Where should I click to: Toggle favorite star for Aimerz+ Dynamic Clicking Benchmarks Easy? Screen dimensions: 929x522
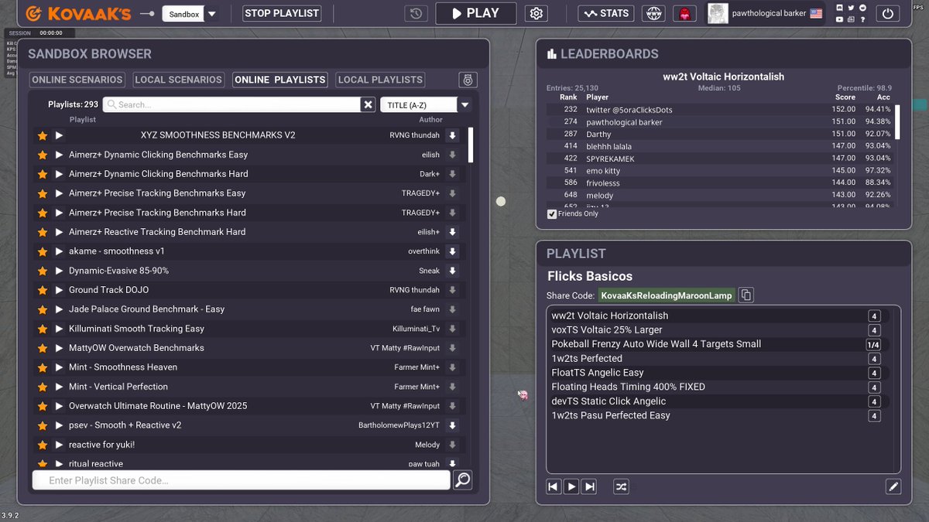click(x=42, y=155)
